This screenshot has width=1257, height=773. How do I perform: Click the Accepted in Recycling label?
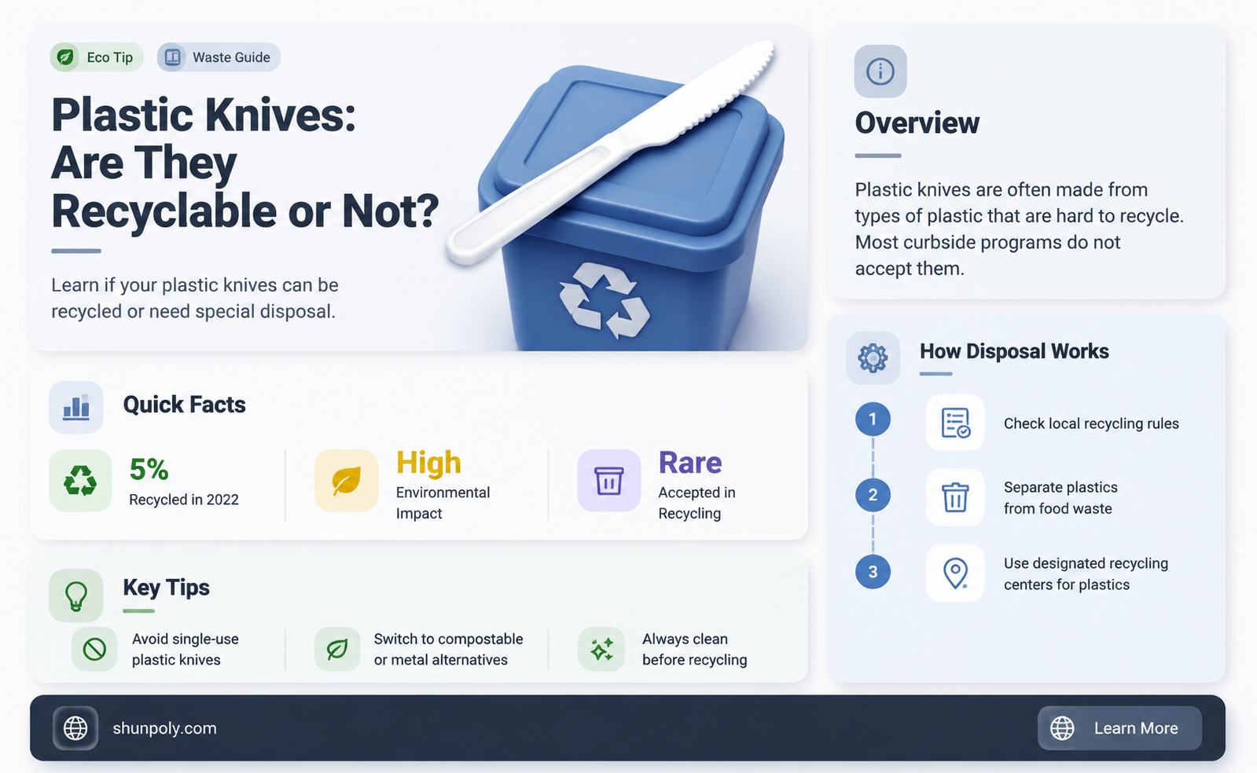point(696,503)
